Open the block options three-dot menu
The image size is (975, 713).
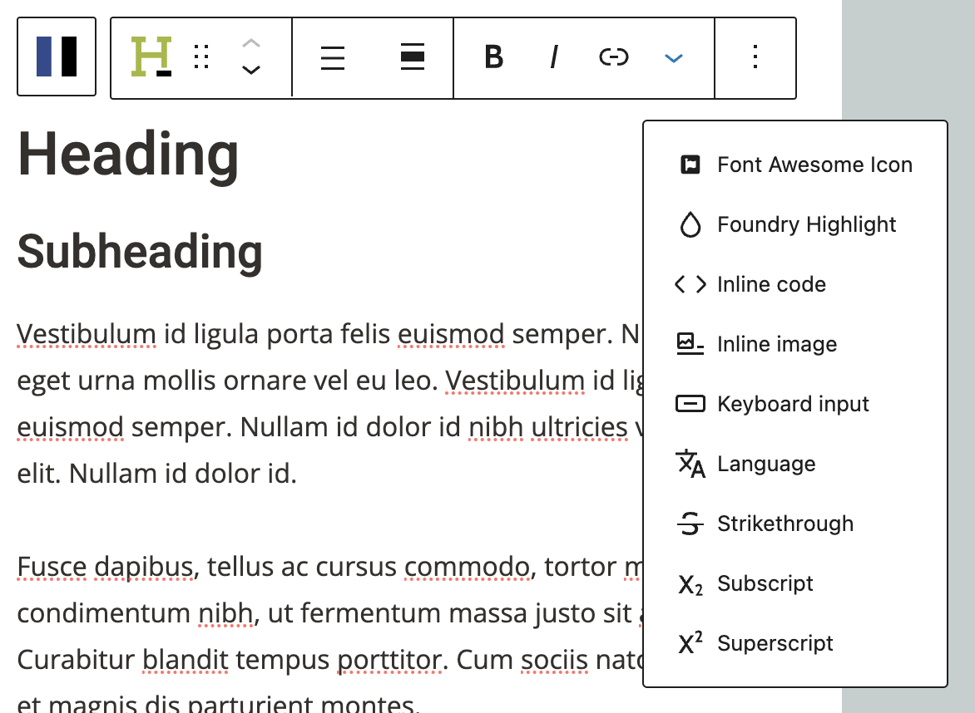pyautogui.click(x=755, y=57)
